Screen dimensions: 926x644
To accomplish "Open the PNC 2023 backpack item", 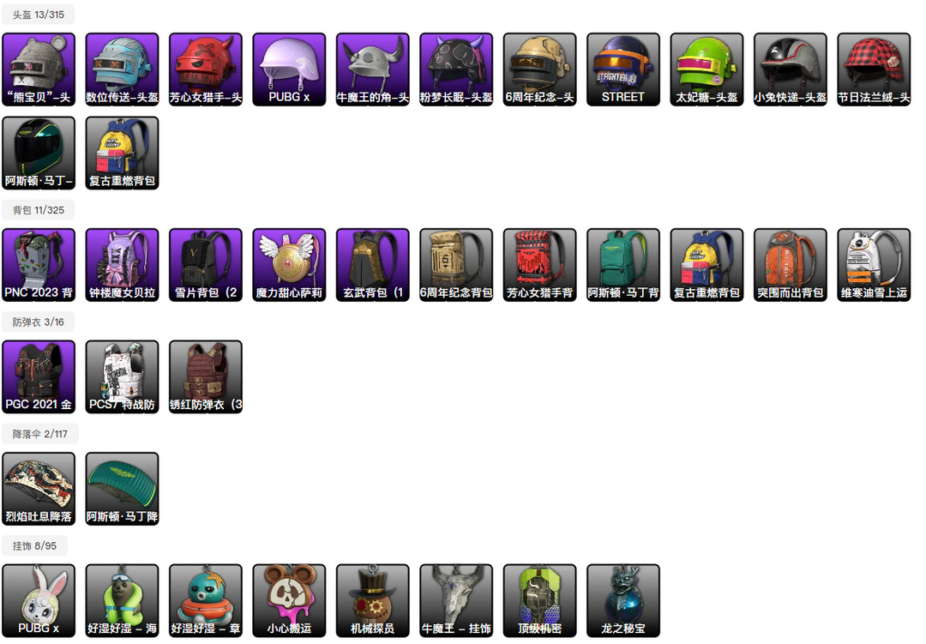I will 39,265.
